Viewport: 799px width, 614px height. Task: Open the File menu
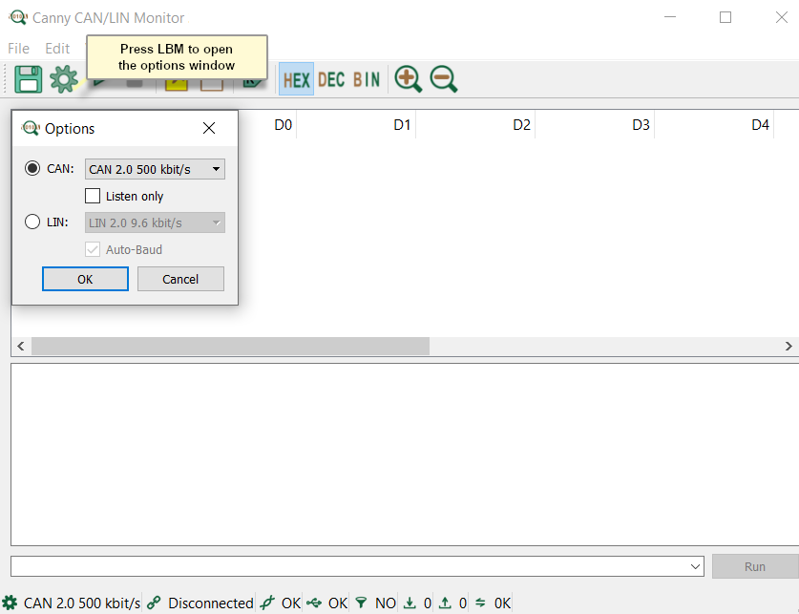pos(18,49)
